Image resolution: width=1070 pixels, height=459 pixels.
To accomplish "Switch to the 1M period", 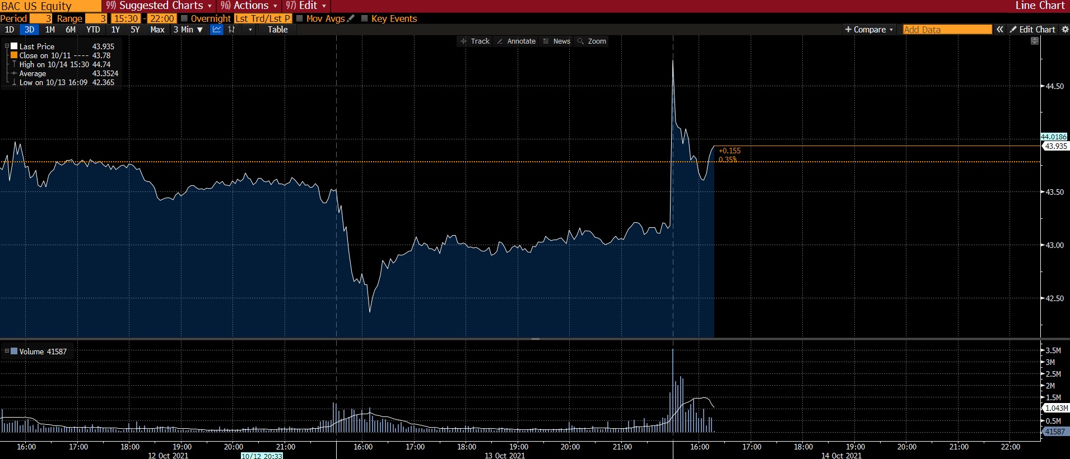I will click(x=50, y=30).
